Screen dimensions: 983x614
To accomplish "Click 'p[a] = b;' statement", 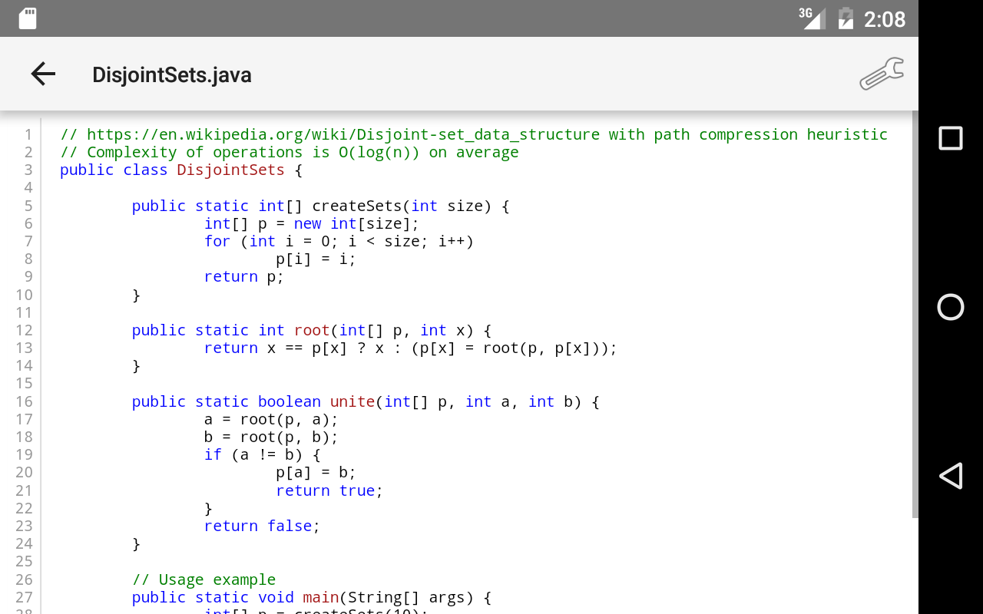I will [x=316, y=472].
